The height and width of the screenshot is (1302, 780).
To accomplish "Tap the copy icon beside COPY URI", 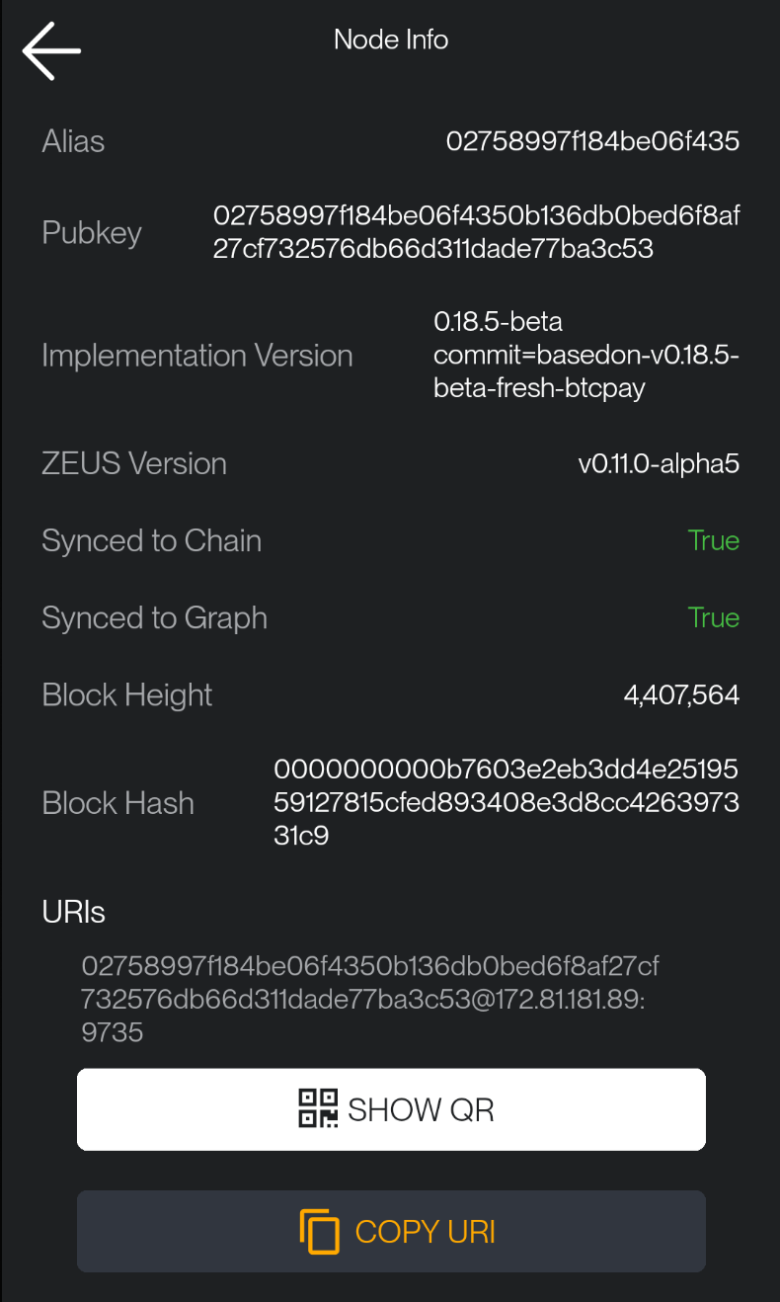I will [x=318, y=1231].
